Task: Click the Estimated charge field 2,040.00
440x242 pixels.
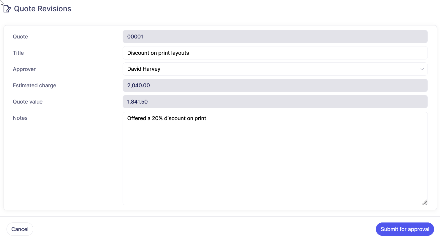Action: pyautogui.click(x=275, y=85)
